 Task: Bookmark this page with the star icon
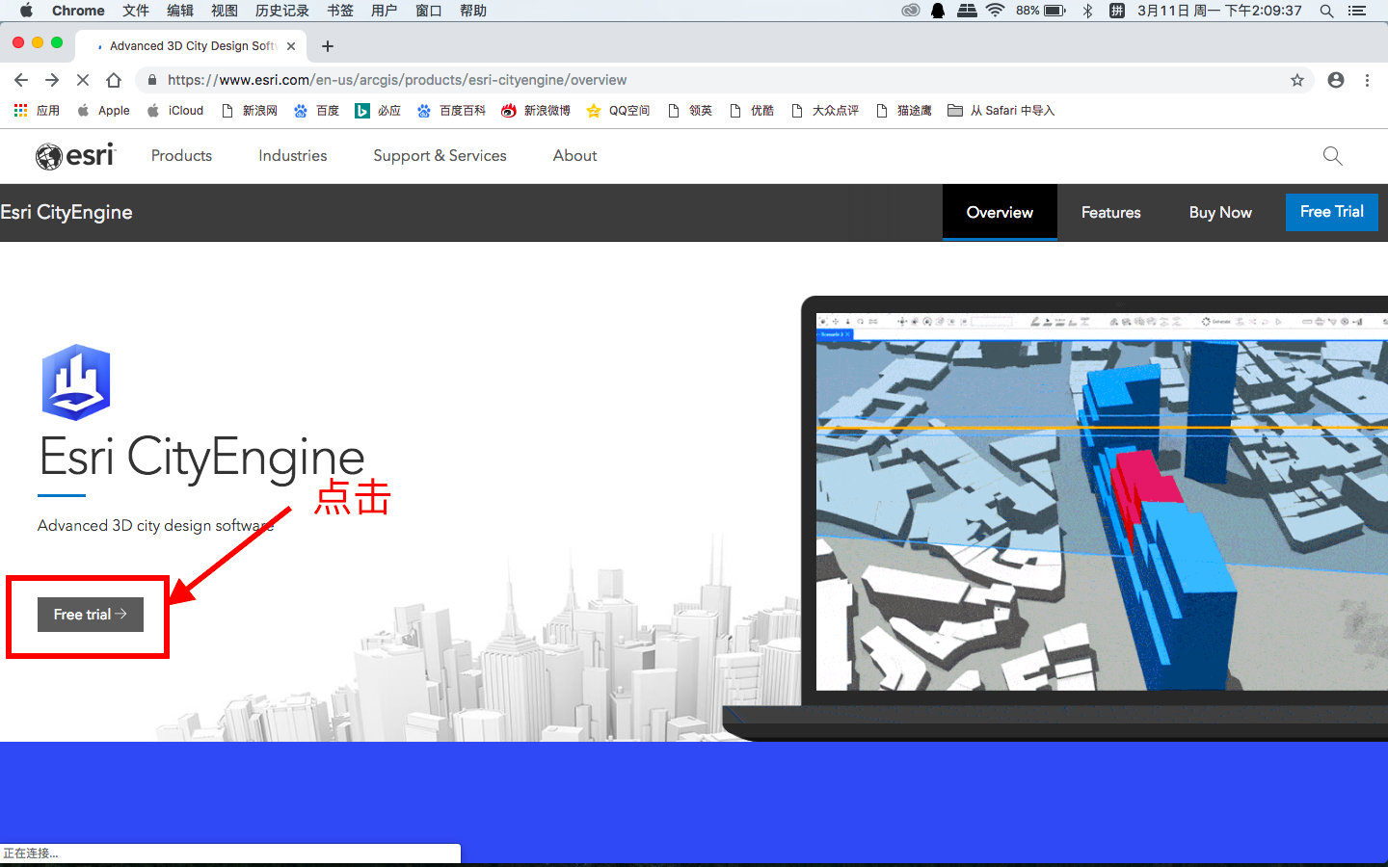1297,80
